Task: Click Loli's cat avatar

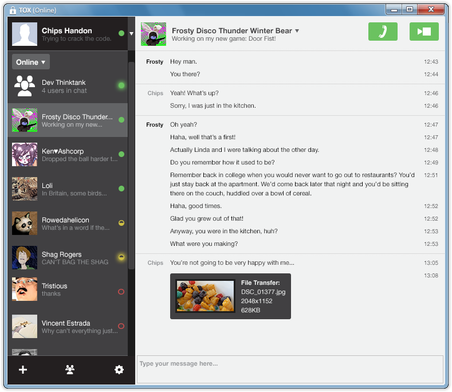Action: point(25,189)
